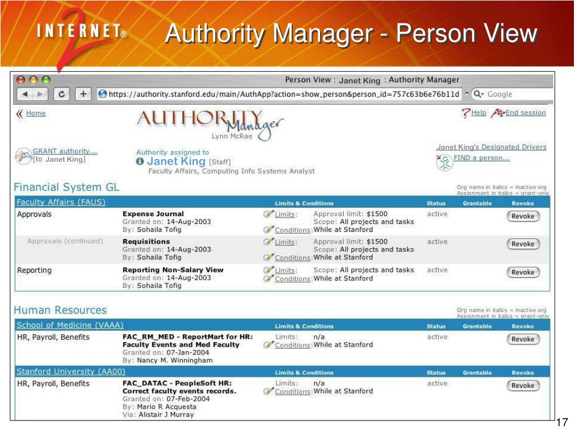Revoke the Reporting Non-Salary View authority
Screen dimensions: 574x430
pyautogui.click(x=523, y=273)
